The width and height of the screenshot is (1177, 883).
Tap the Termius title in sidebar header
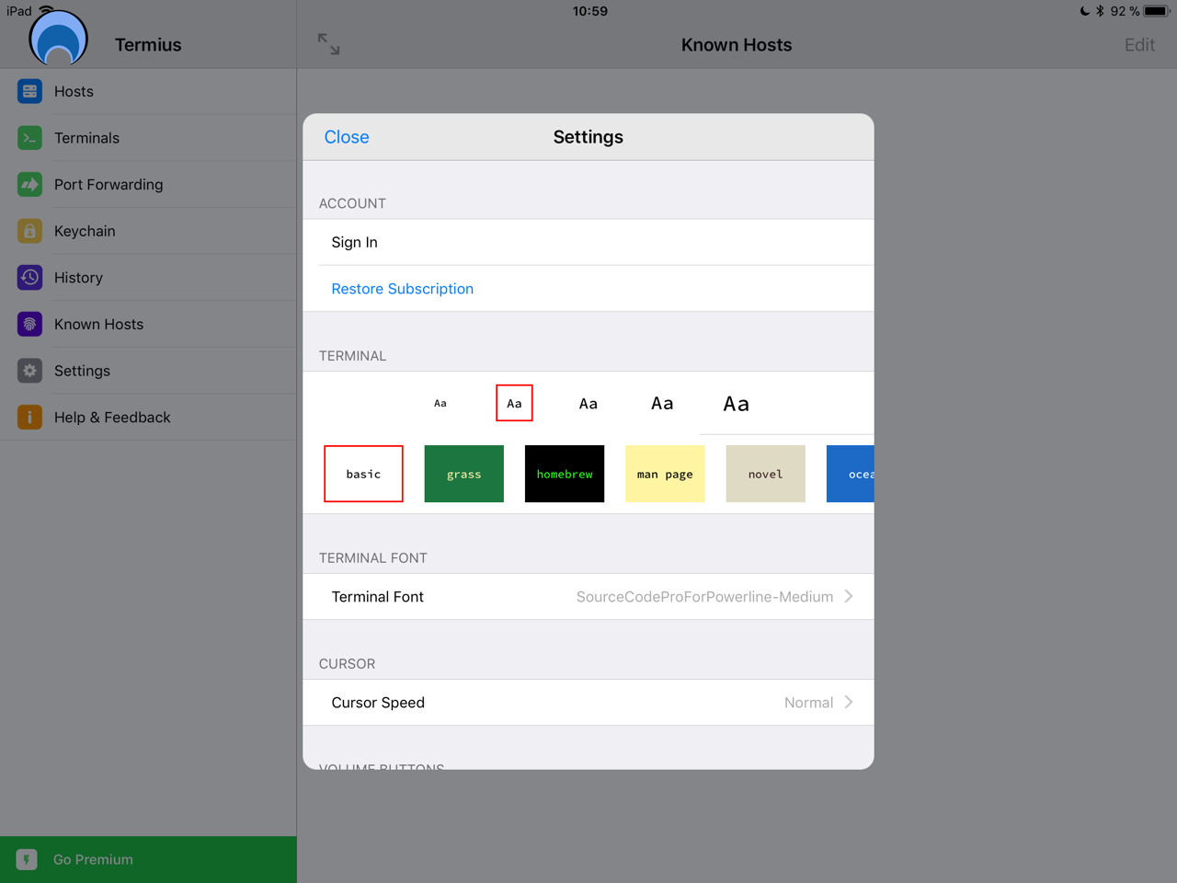pyautogui.click(x=148, y=45)
